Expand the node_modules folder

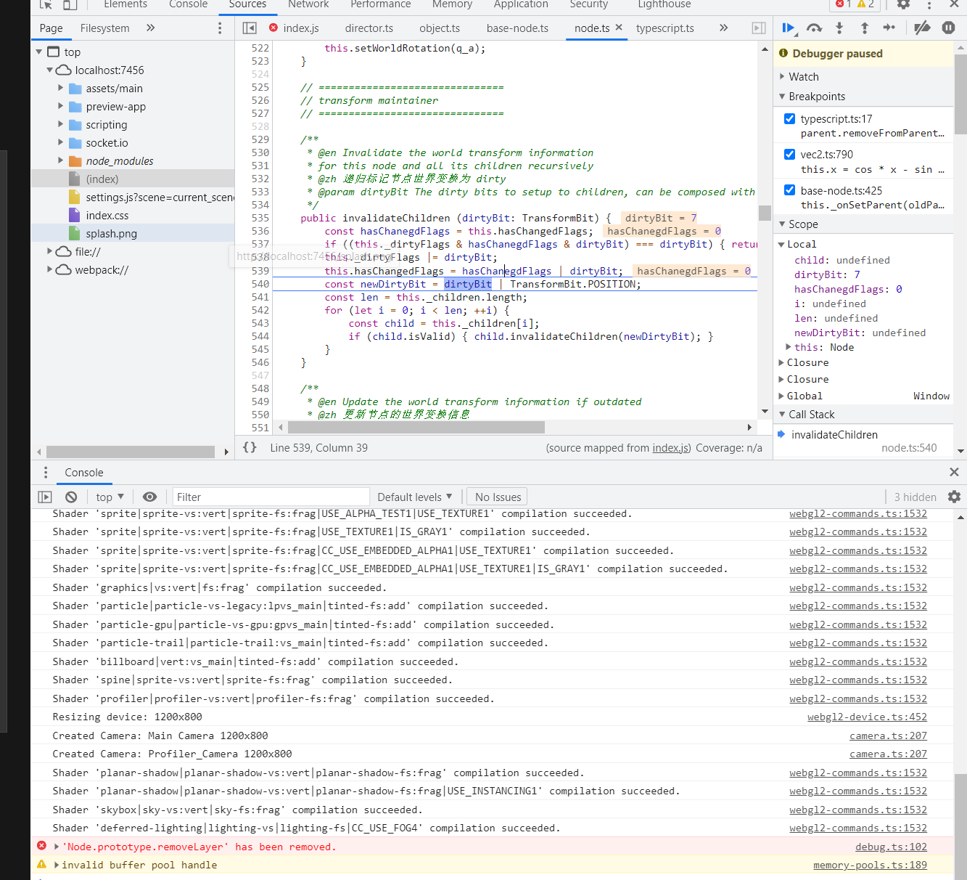point(61,160)
